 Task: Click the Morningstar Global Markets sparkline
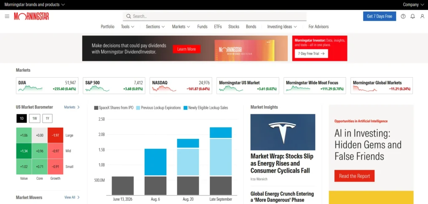364,88
